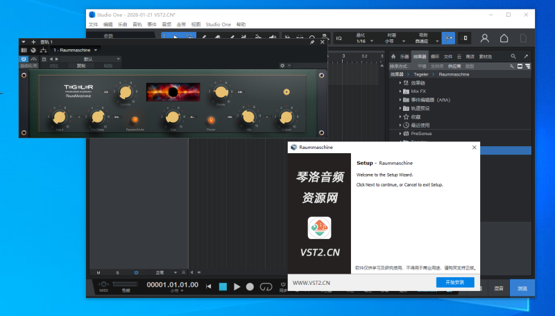Open the 文件 menu
The height and width of the screenshot is (316, 555).
point(93,24)
